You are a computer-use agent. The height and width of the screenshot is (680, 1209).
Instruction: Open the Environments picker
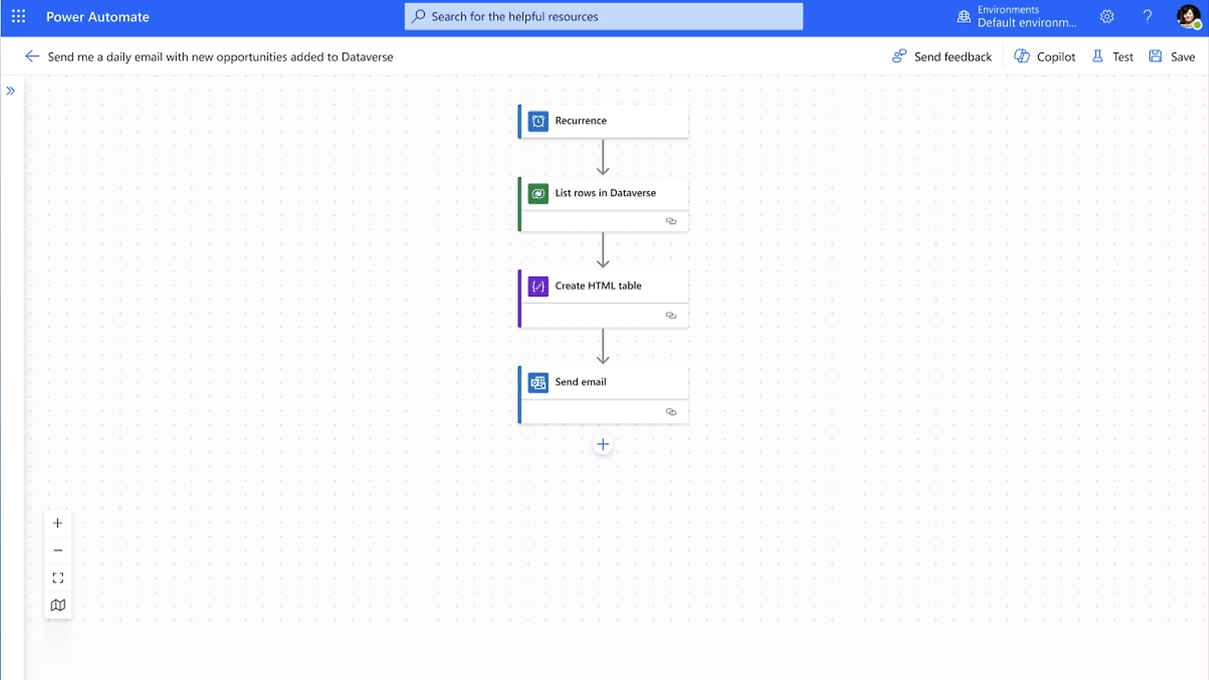coord(1017,17)
